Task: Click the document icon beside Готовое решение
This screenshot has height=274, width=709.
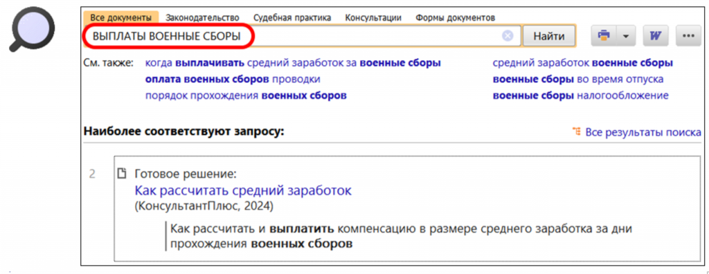Action: coord(121,174)
